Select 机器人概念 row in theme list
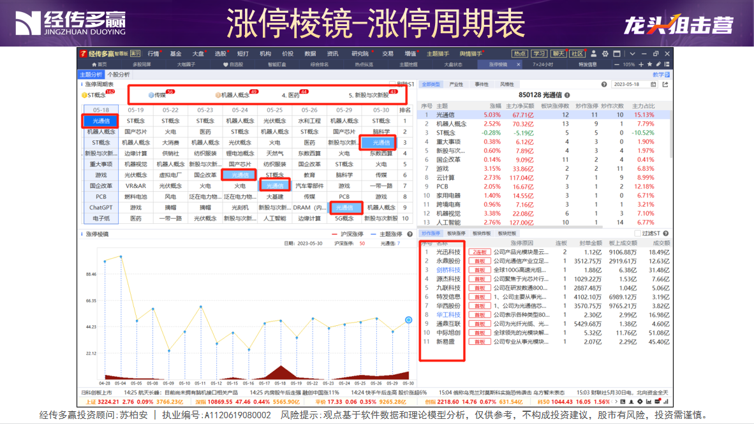The height and width of the screenshot is (424, 754). [544, 124]
